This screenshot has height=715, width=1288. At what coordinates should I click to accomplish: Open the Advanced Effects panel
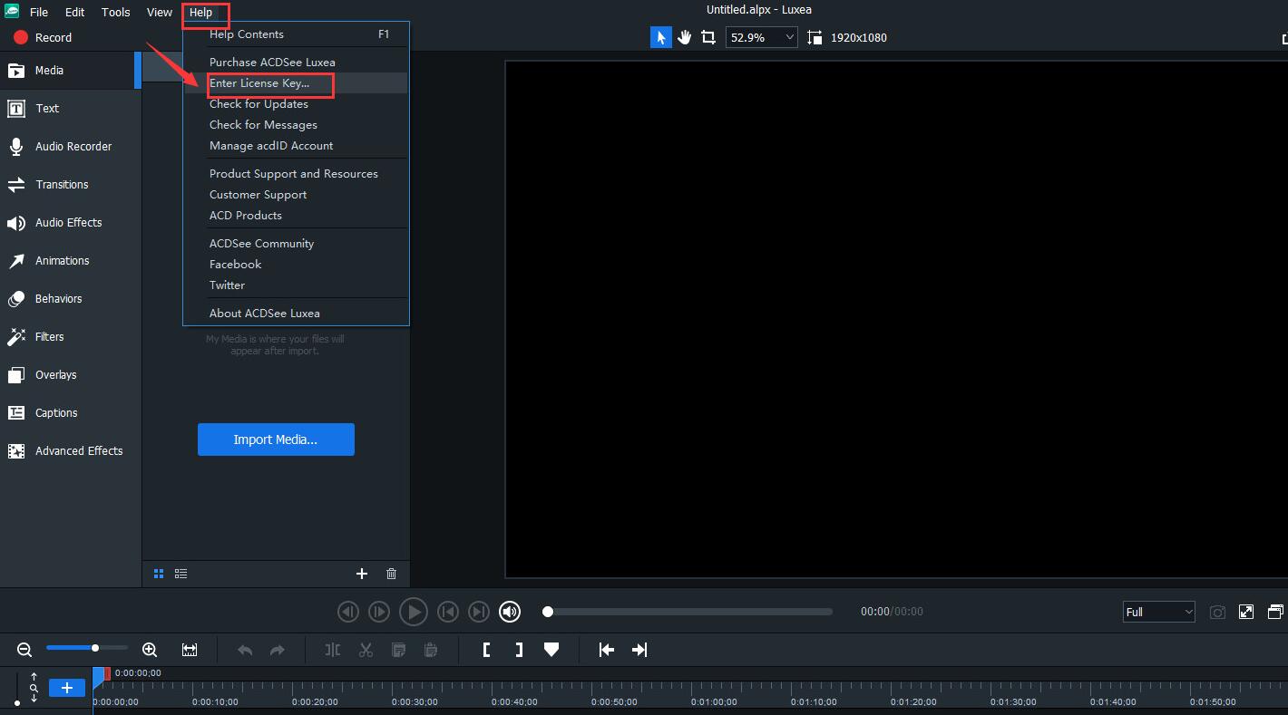[71, 450]
